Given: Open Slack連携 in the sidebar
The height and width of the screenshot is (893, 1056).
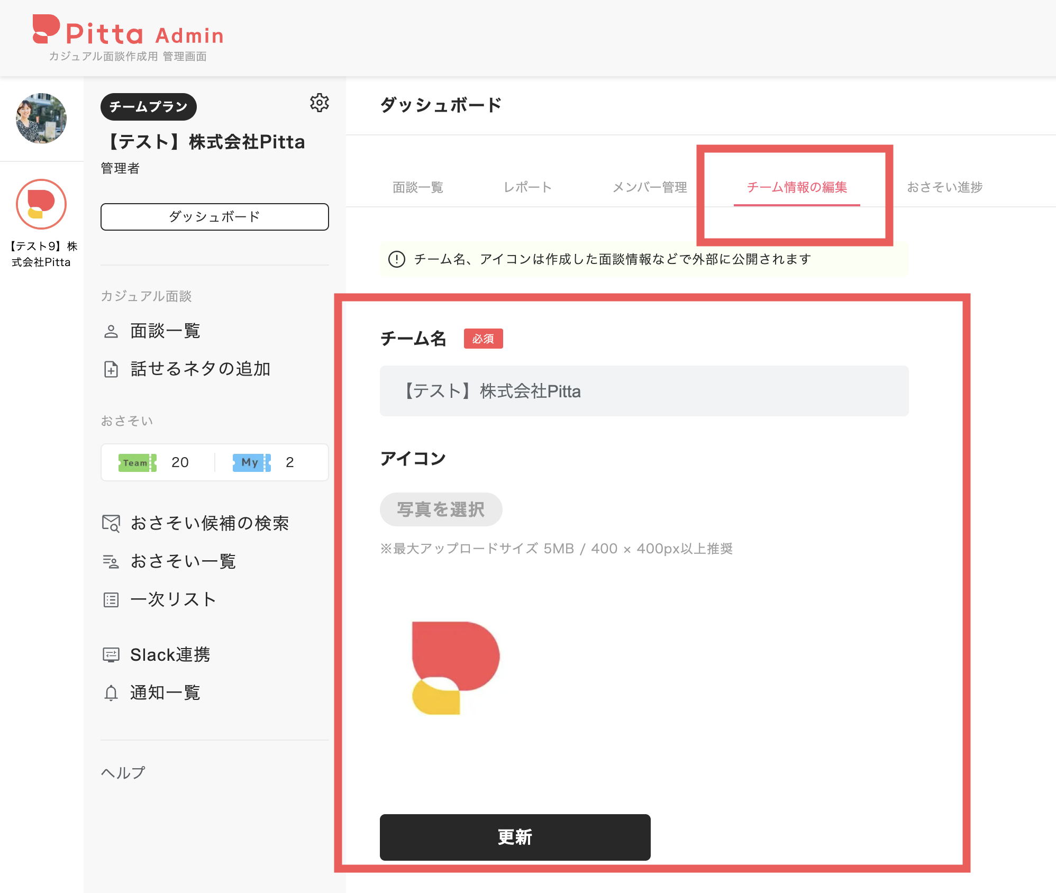Looking at the screenshot, I should 170,655.
